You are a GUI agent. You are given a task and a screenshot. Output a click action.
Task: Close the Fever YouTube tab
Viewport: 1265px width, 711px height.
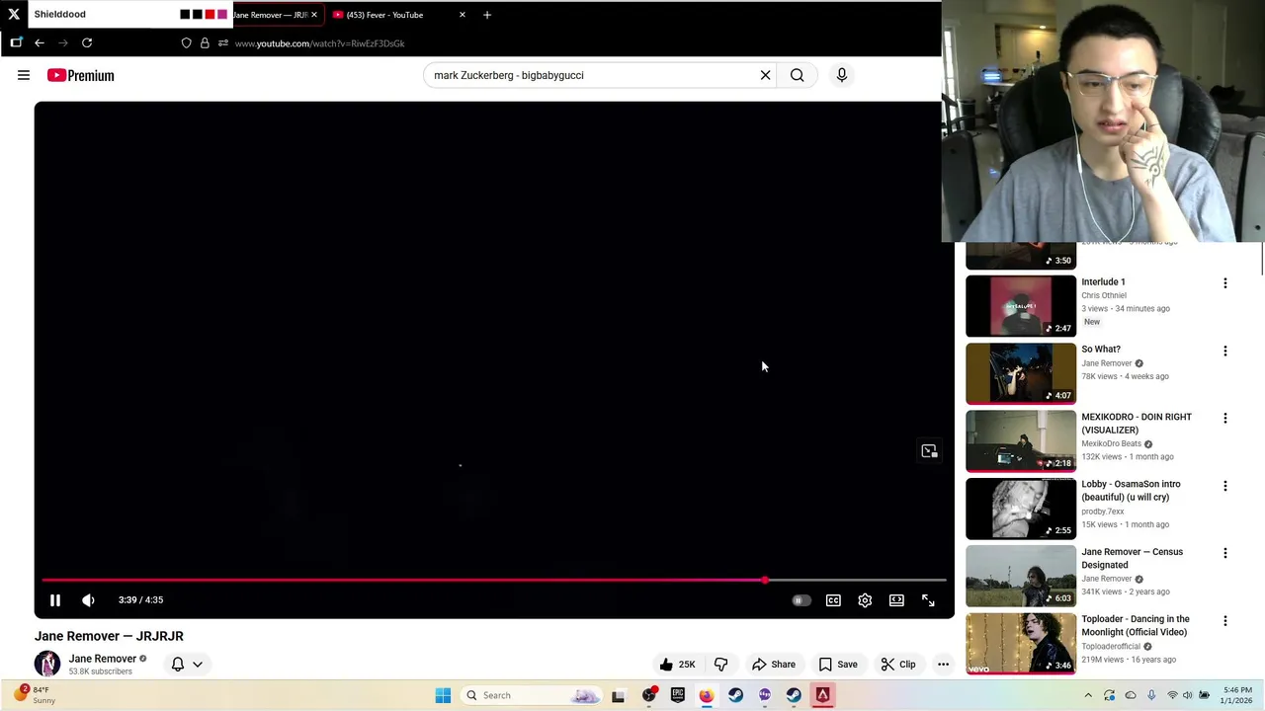pos(462,15)
